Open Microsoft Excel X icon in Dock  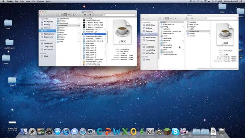pos(125,131)
